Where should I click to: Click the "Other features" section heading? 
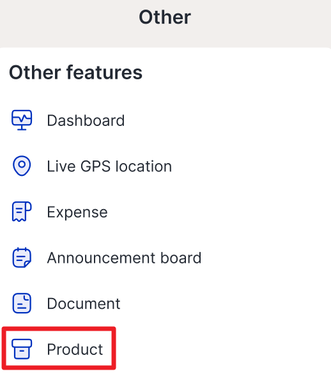[76, 72]
